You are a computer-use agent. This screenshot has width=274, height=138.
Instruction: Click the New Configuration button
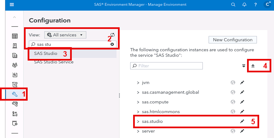(233, 40)
